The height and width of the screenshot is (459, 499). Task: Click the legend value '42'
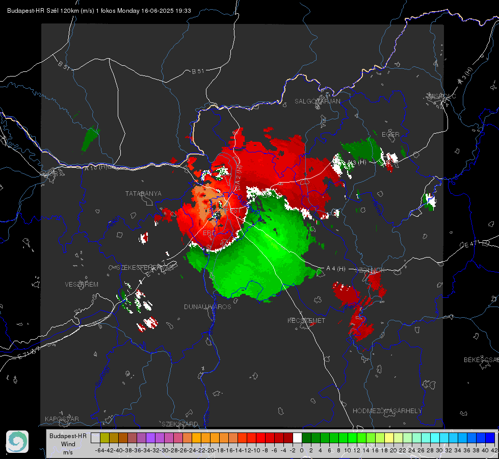[x=494, y=450]
